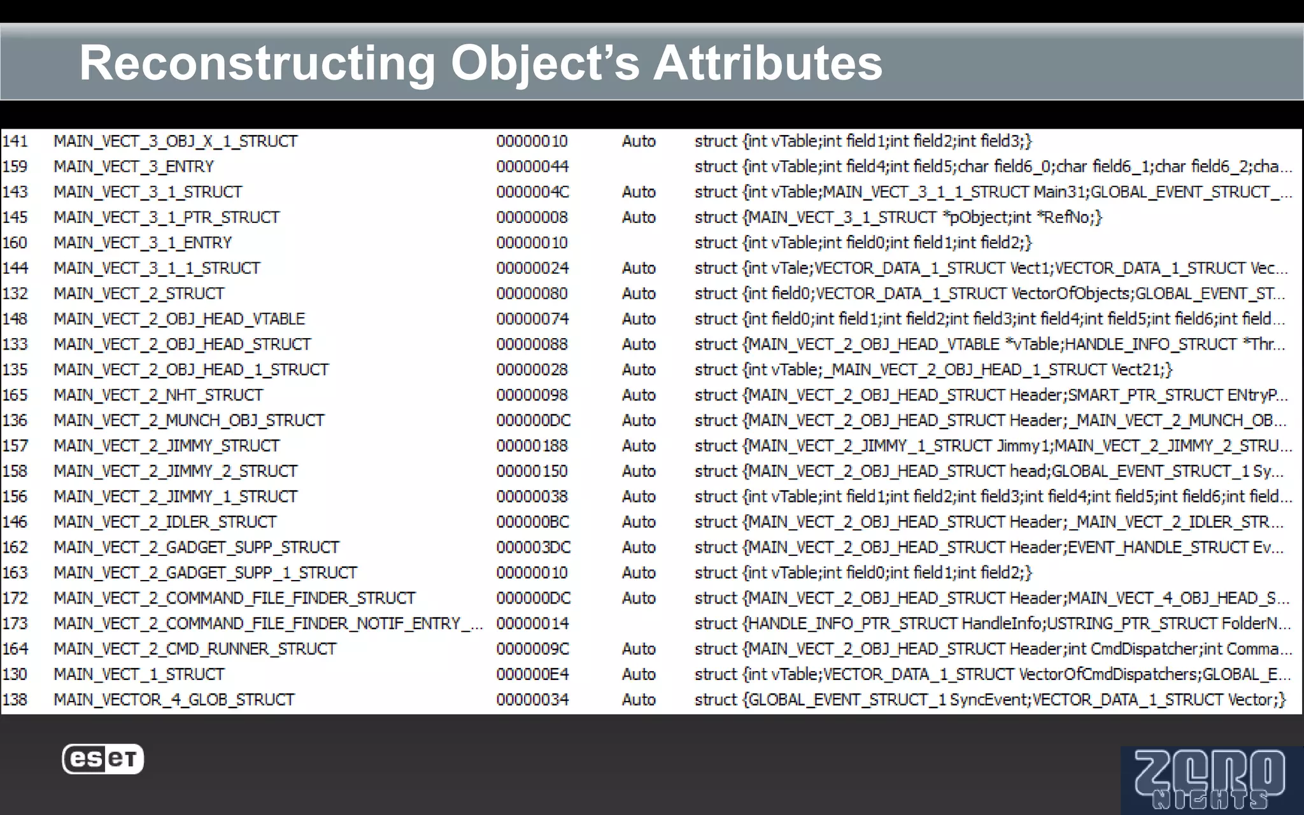Viewport: 1304px width, 815px height.
Task: Click definition 'struct {MAIN_VECT_3_1_STRUCT *pObject;int *RefNo;}'
Action: [898, 217]
